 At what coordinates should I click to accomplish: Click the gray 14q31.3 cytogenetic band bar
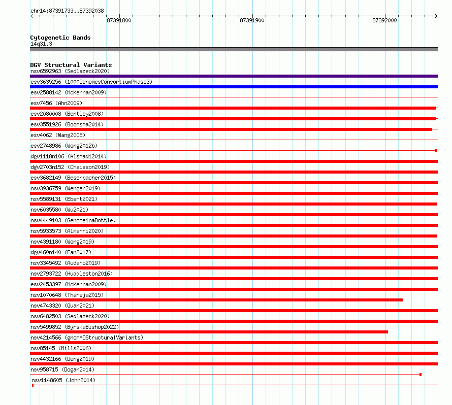pos(234,49)
